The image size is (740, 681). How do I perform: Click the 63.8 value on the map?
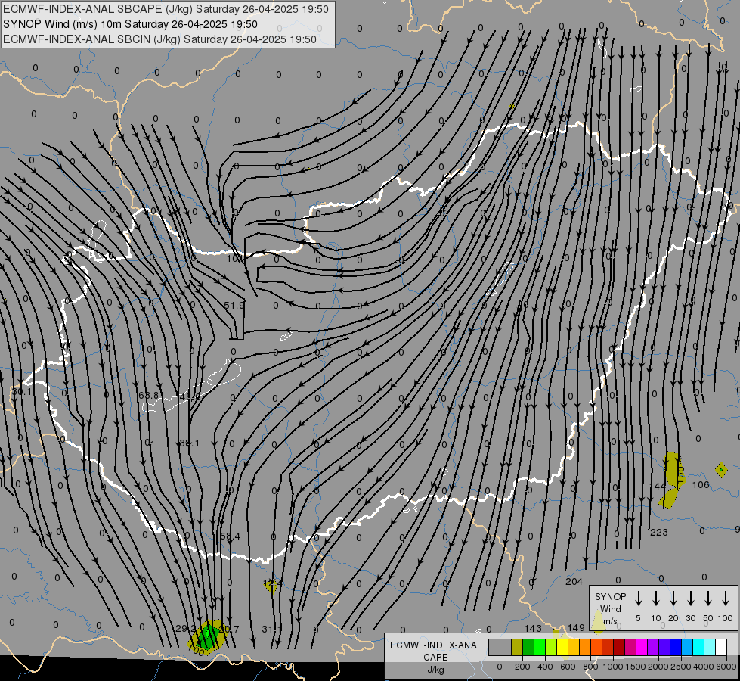tap(149, 395)
